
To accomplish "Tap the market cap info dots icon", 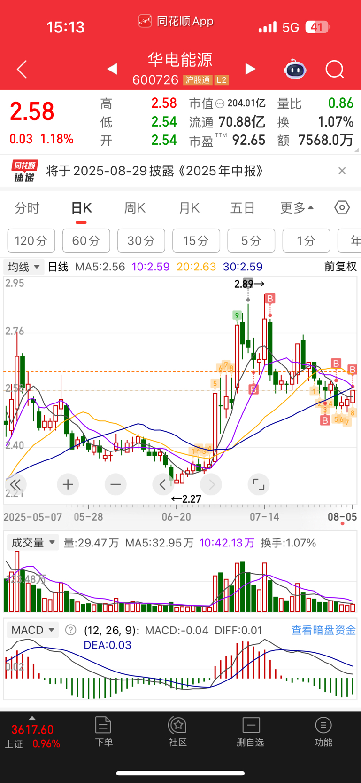I will coord(220,103).
